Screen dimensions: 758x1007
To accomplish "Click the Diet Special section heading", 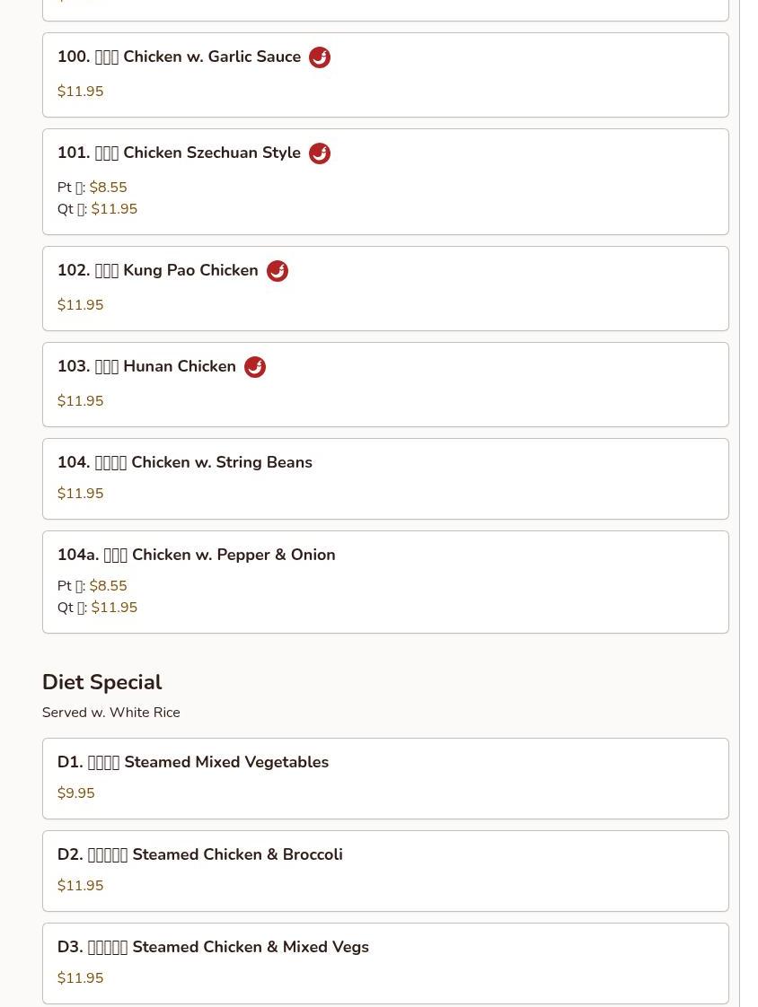I will click(102, 682).
